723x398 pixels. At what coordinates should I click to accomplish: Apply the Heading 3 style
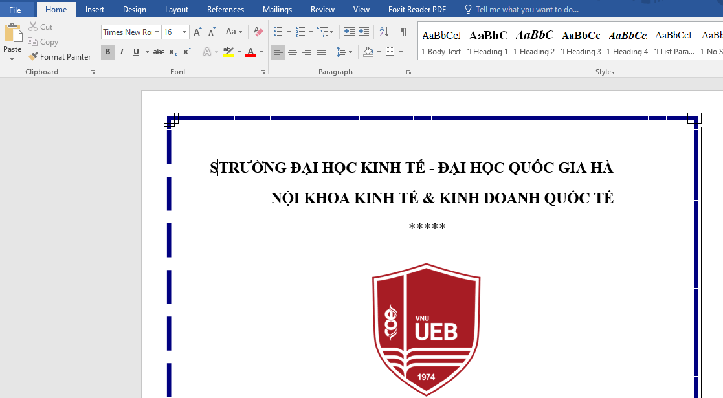581,43
